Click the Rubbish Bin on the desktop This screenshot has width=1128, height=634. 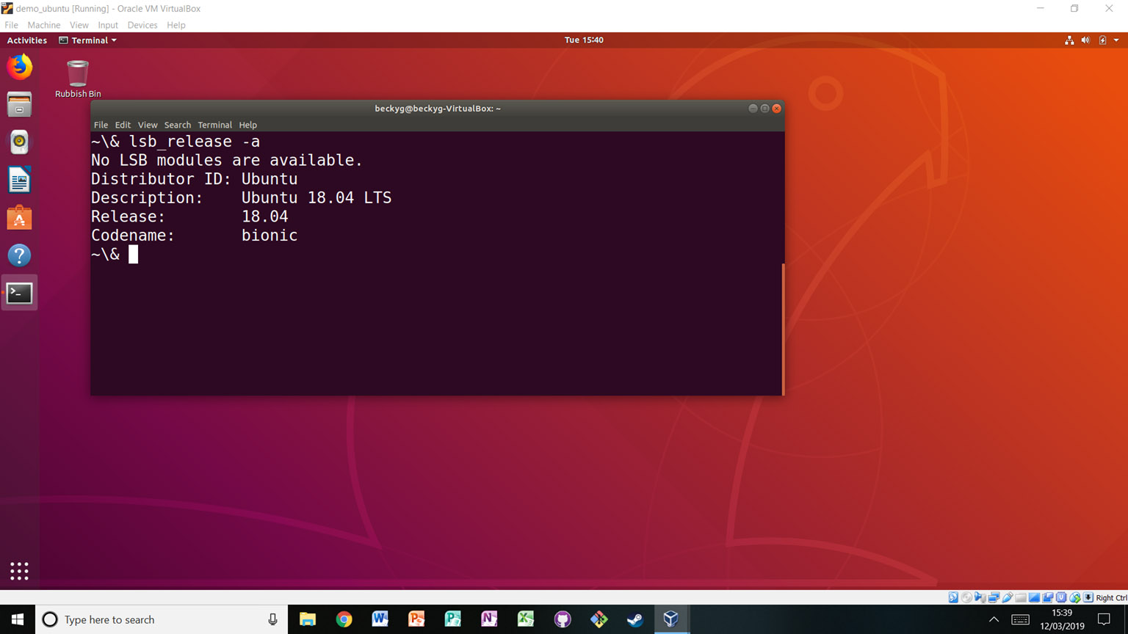click(x=77, y=73)
